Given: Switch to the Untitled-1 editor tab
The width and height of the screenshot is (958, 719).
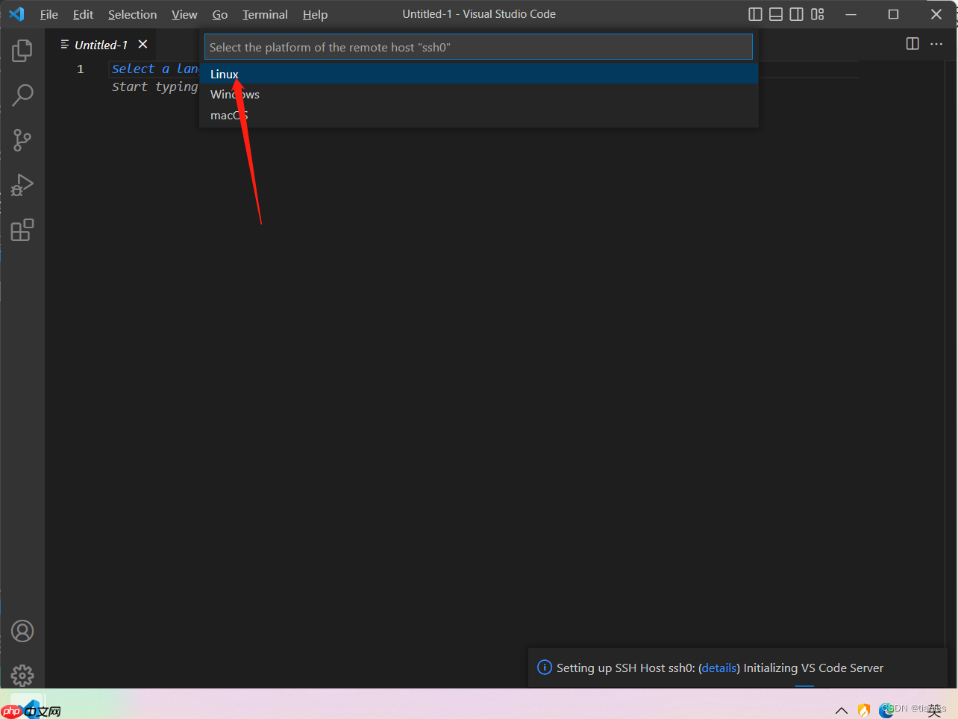Looking at the screenshot, I should point(101,45).
